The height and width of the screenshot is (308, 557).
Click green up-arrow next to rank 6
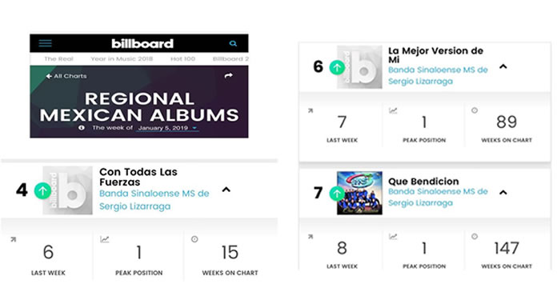(337, 67)
